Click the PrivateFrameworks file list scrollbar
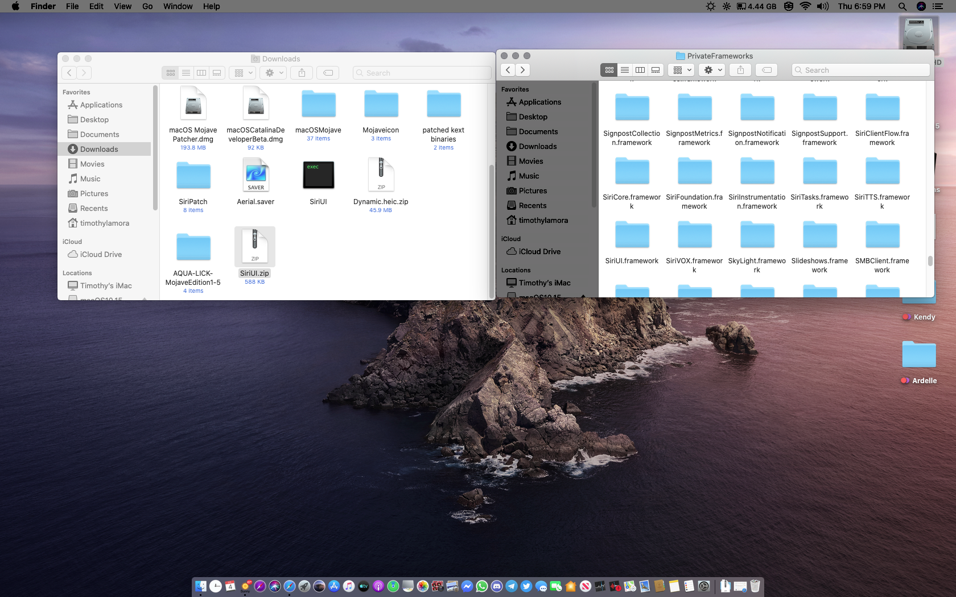 pyautogui.click(x=930, y=260)
